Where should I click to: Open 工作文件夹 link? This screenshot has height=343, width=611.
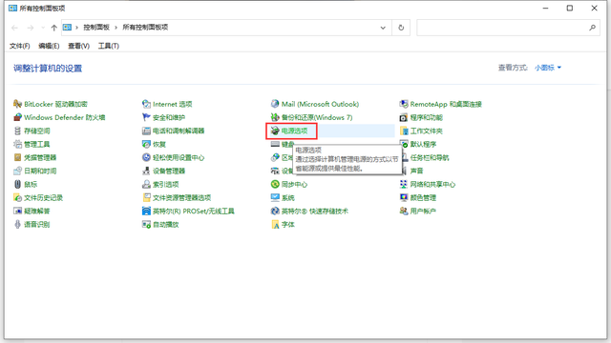click(427, 131)
